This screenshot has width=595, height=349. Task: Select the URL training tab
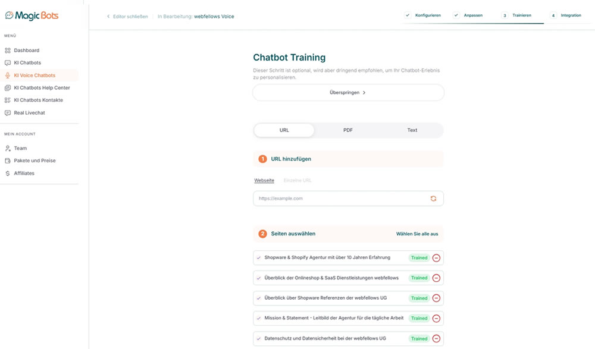tap(284, 130)
